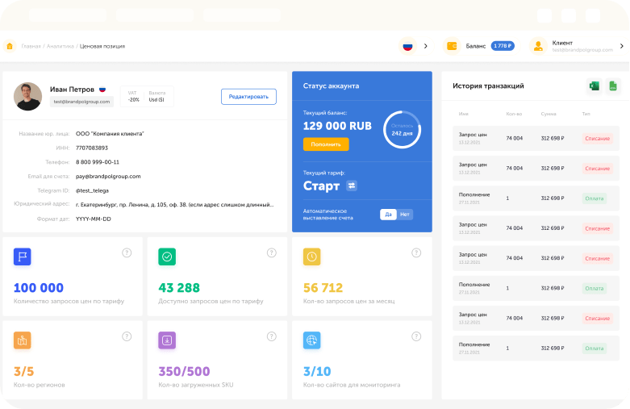Click help icon on the 350/500 SKU card
630x409 pixels.
pyautogui.click(x=271, y=336)
